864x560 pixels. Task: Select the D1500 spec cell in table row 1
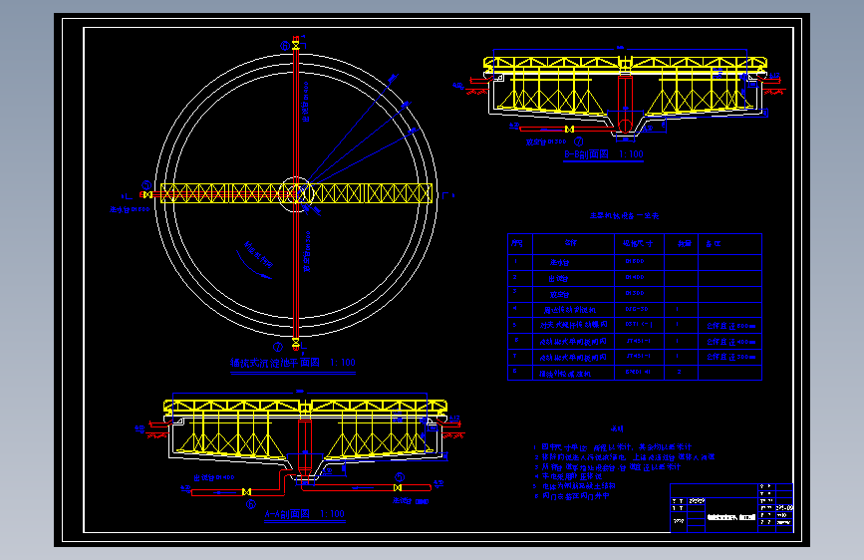(x=639, y=262)
